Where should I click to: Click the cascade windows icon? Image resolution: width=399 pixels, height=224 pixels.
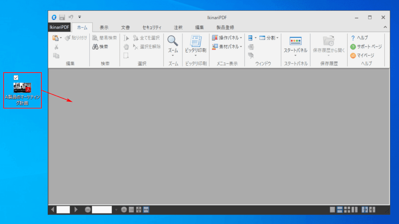pyautogui.click(x=251, y=47)
